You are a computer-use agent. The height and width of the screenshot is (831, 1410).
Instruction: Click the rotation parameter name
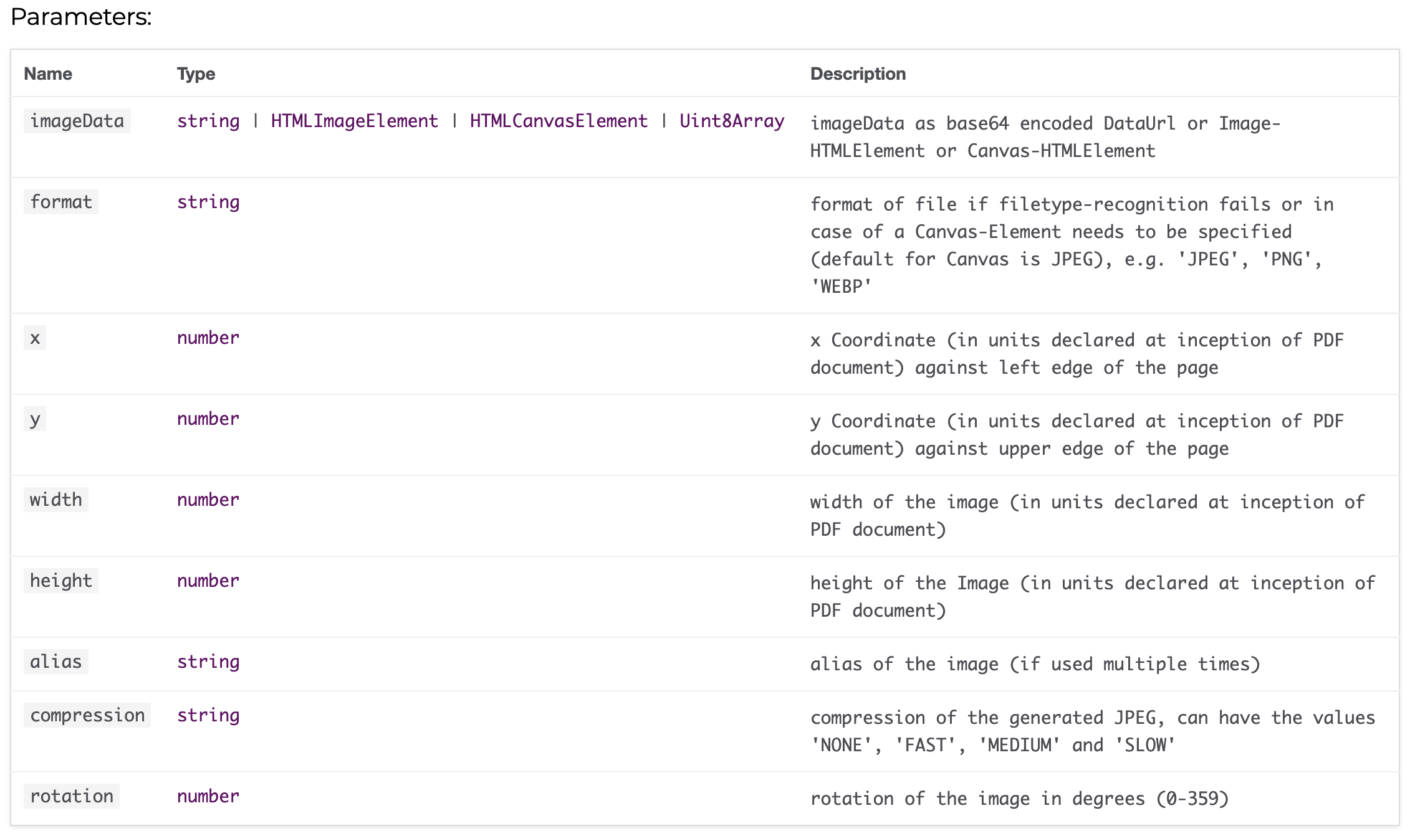pyautogui.click(x=72, y=796)
